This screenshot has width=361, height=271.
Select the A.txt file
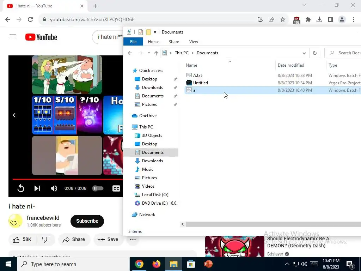tap(197, 76)
